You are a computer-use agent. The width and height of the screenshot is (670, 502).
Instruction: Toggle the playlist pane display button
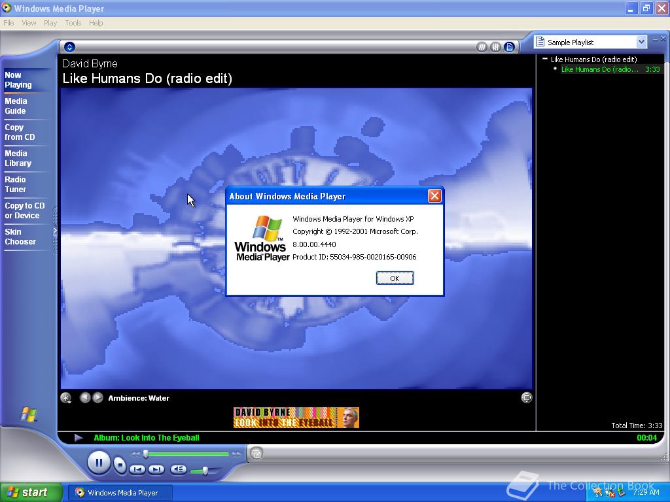click(509, 47)
